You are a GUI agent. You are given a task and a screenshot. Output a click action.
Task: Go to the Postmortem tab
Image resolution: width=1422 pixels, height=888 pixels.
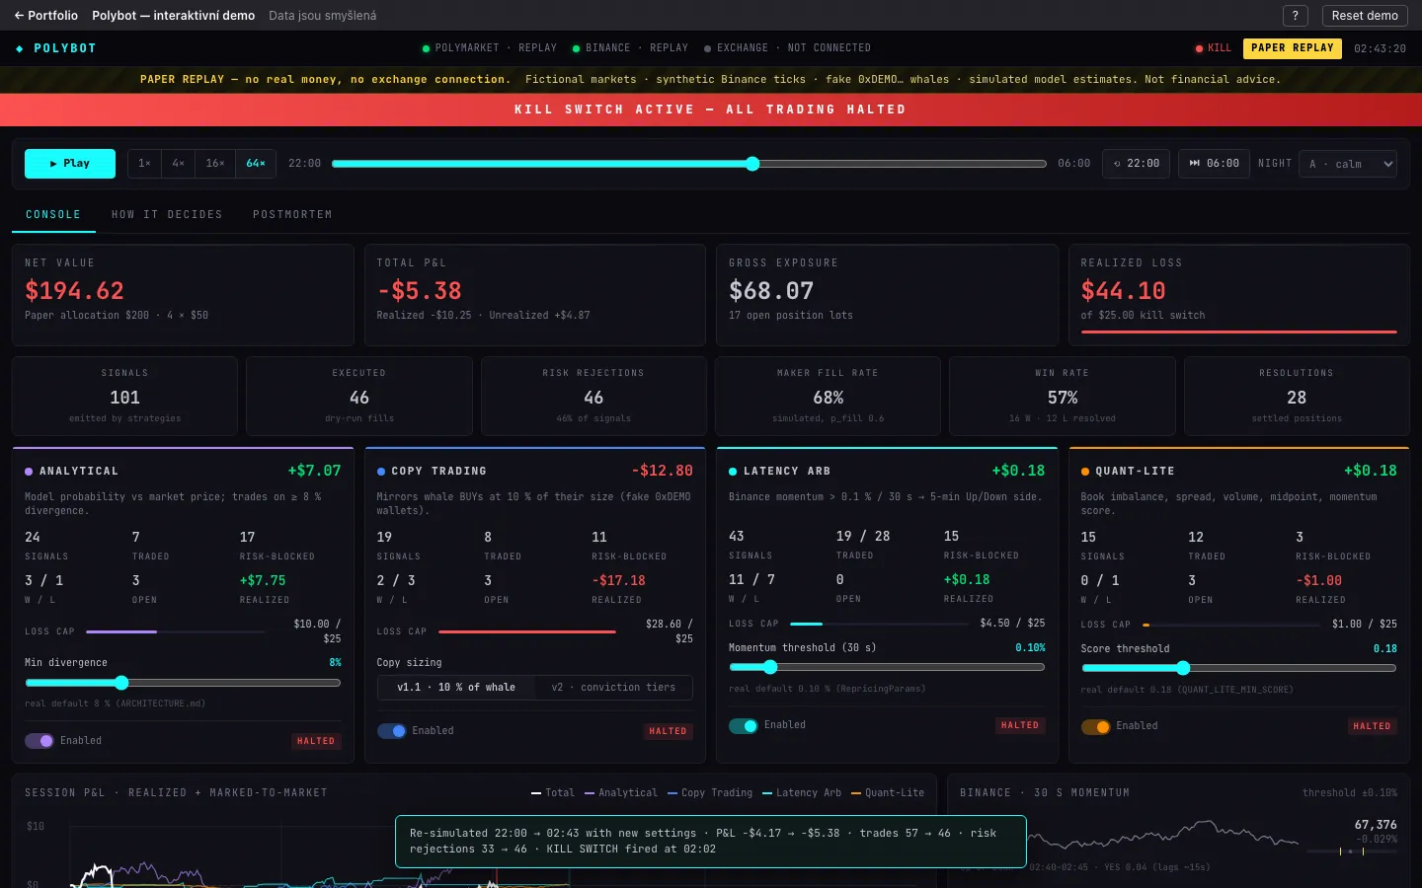click(292, 215)
